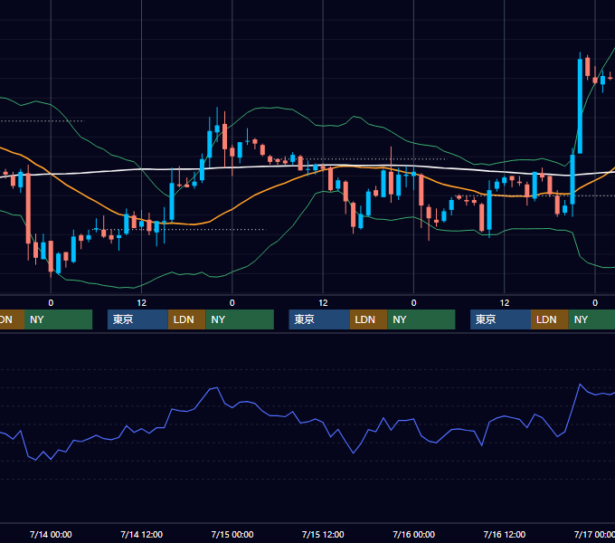Click the hour label 12 above 7/16 12:00
The width and height of the screenshot is (615, 543).
[505, 303]
